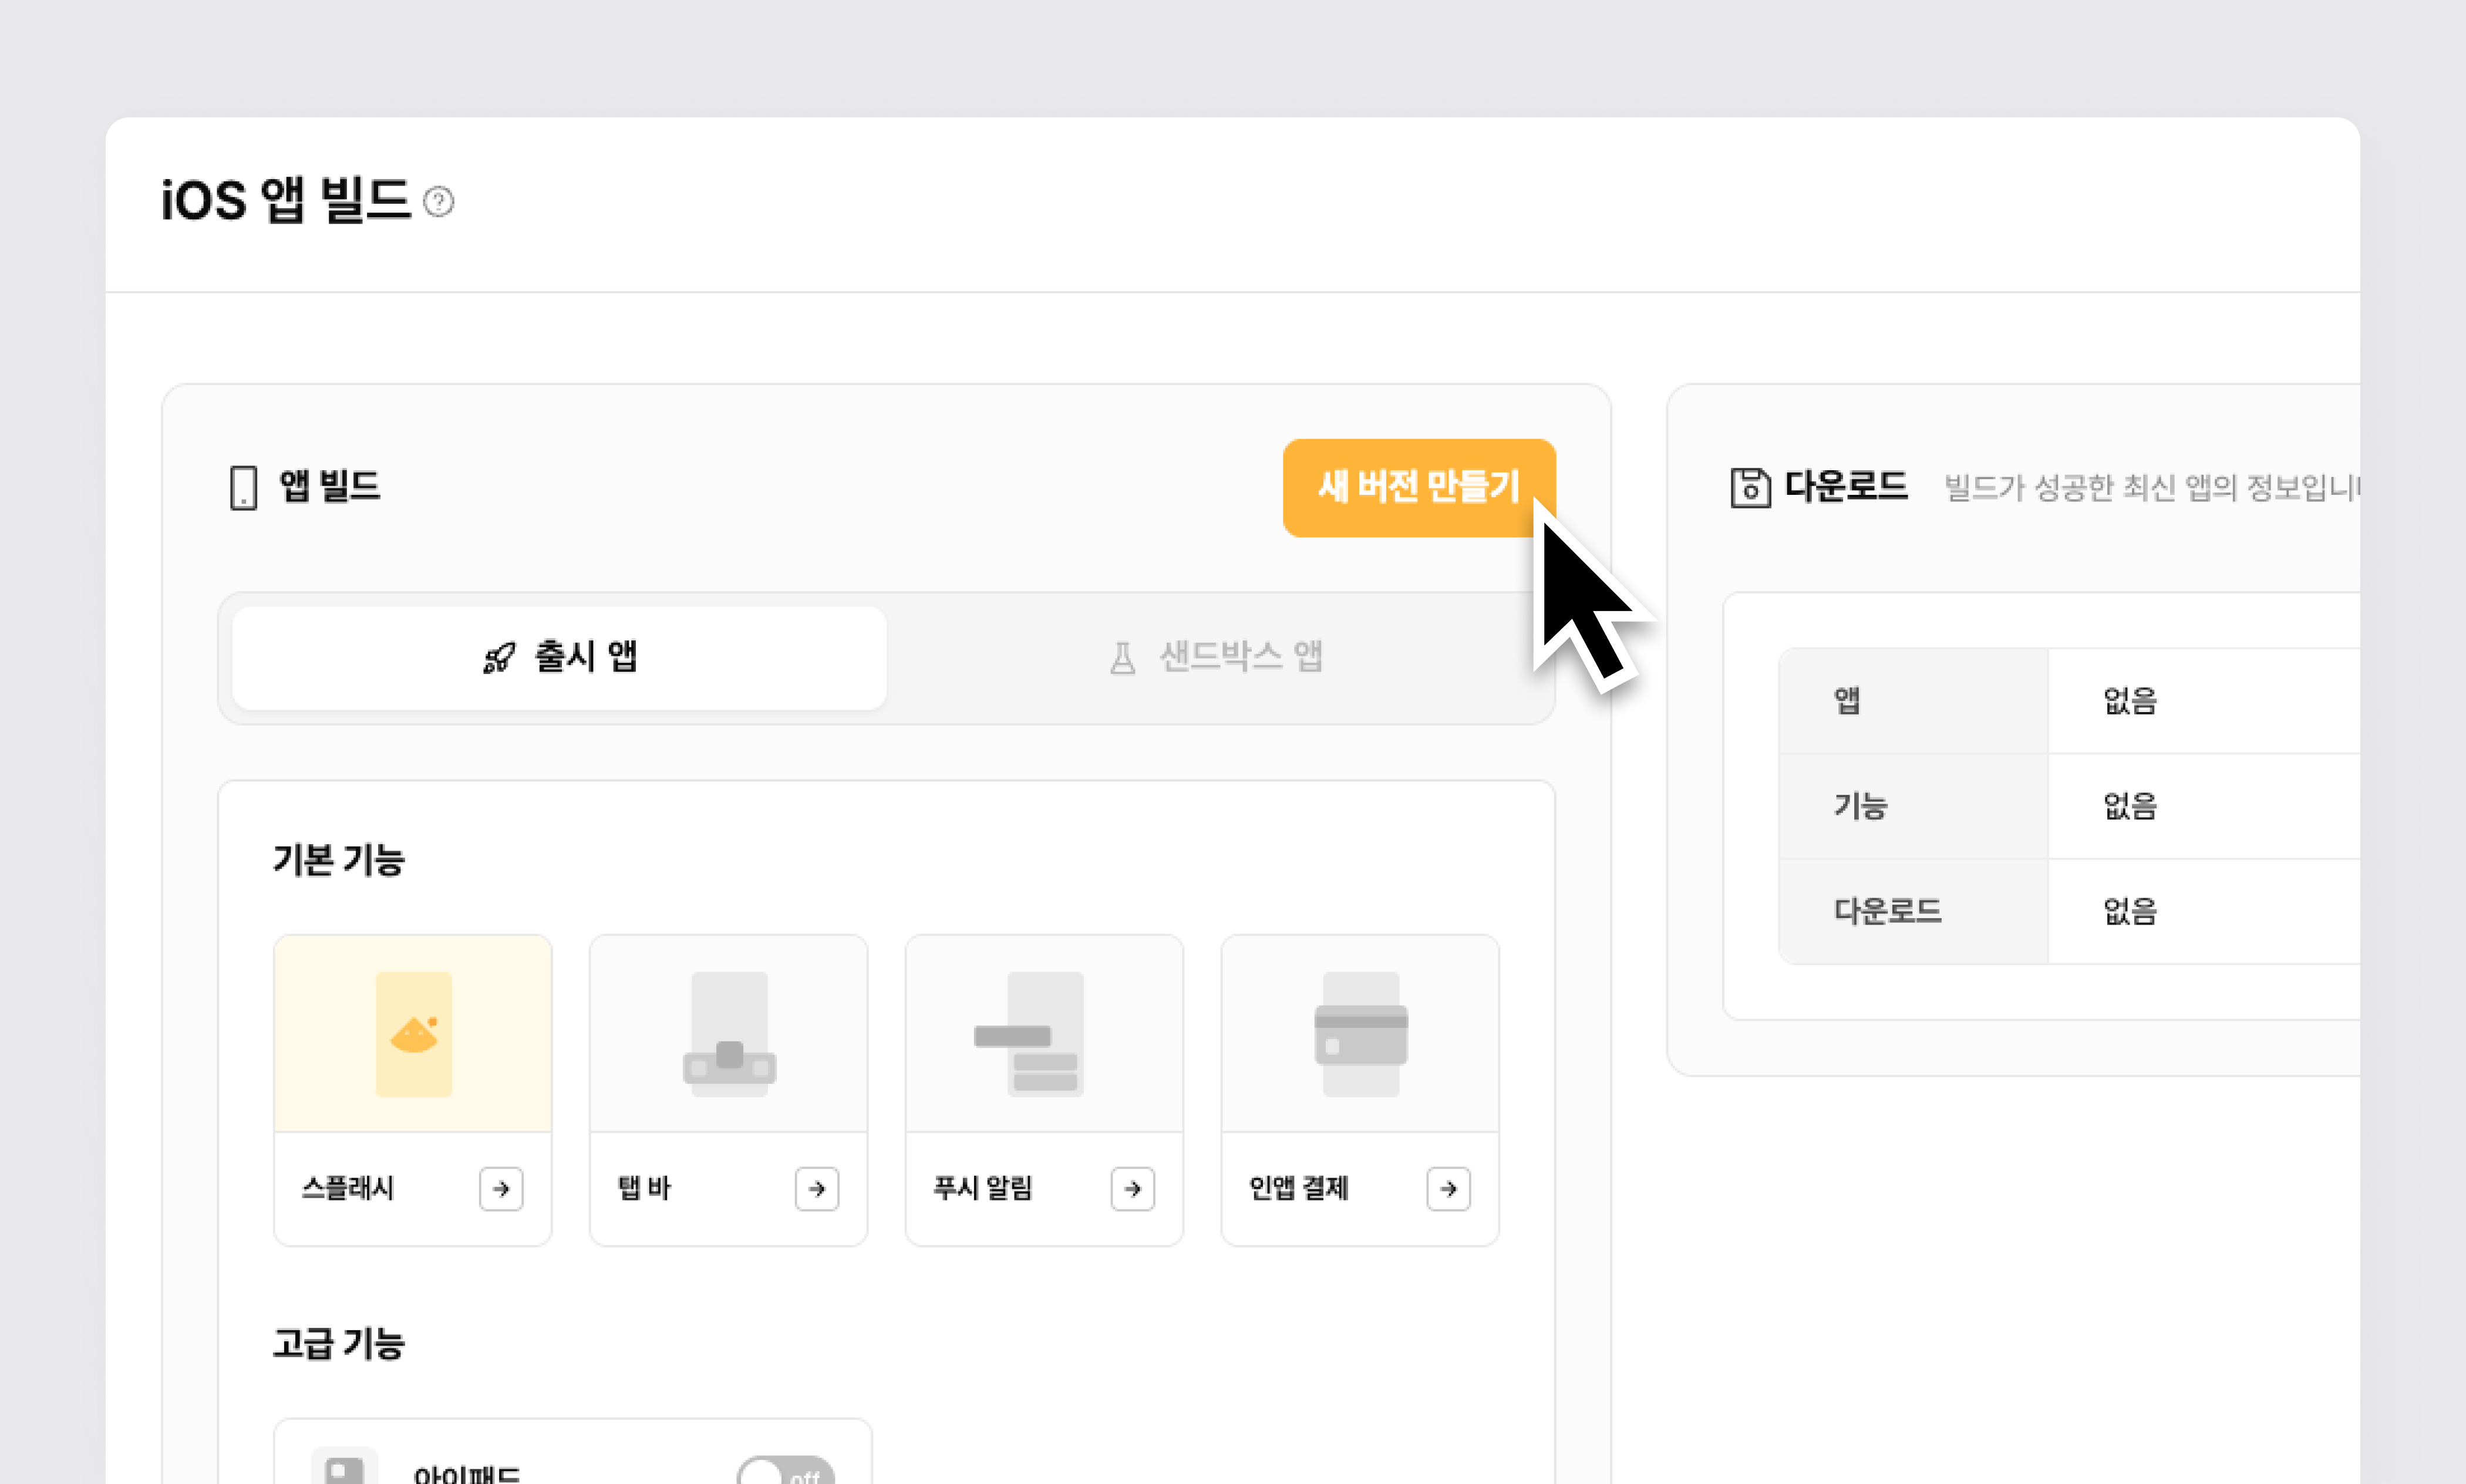This screenshot has height=1484, width=2466.
Task: Toggle the 아이패드 off switch
Action: click(785, 1472)
